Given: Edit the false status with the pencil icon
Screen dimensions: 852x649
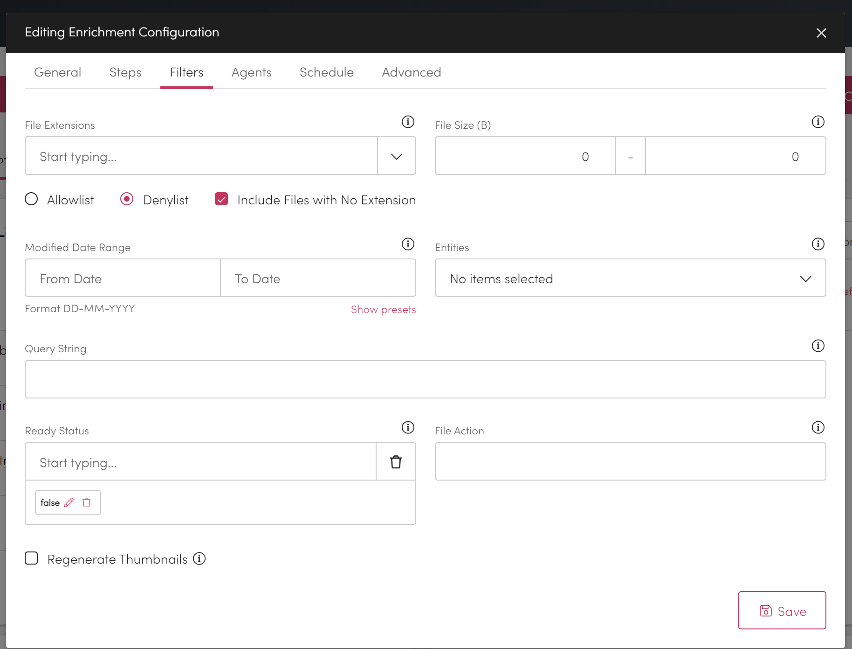Looking at the screenshot, I should [69, 502].
